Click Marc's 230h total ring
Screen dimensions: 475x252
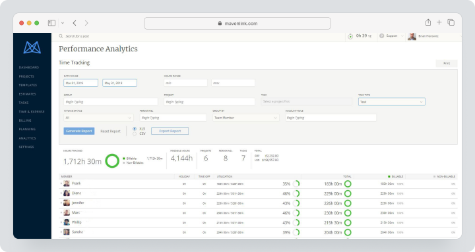pyautogui.click(x=348, y=213)
